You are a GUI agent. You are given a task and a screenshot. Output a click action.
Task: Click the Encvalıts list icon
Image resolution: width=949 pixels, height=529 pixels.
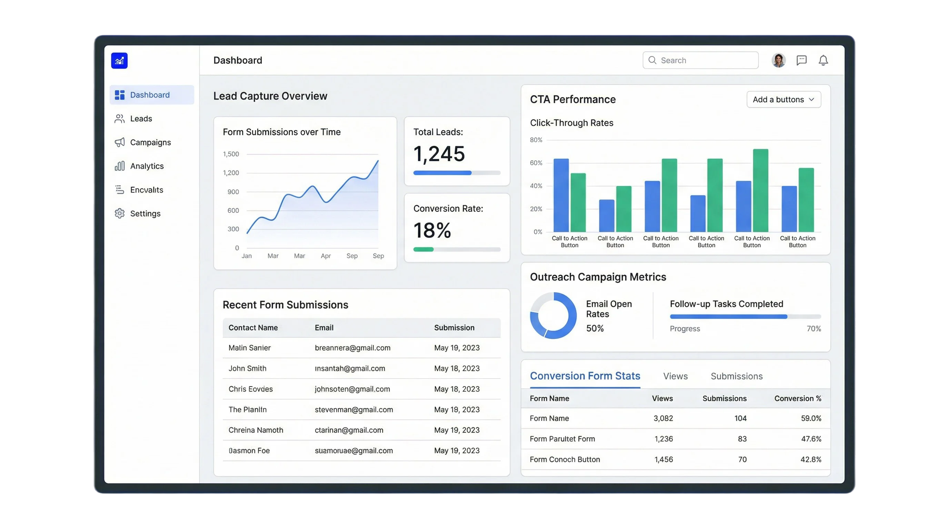[x=119, y=190]
